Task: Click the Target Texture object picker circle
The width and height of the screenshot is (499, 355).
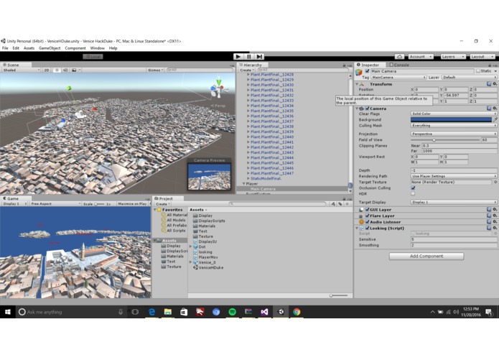Action: tap(495, 182)
